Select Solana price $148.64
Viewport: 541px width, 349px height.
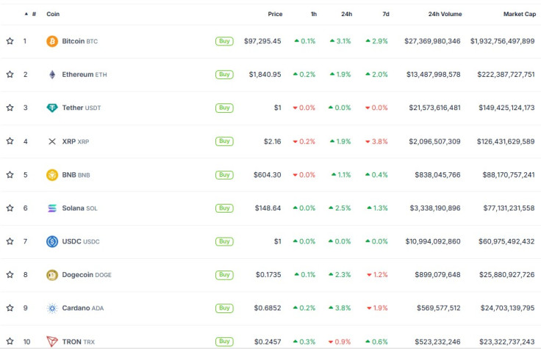pos(268,208)
